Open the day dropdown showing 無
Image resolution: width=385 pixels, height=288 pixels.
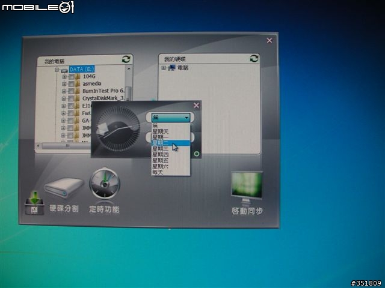point(171,118)
